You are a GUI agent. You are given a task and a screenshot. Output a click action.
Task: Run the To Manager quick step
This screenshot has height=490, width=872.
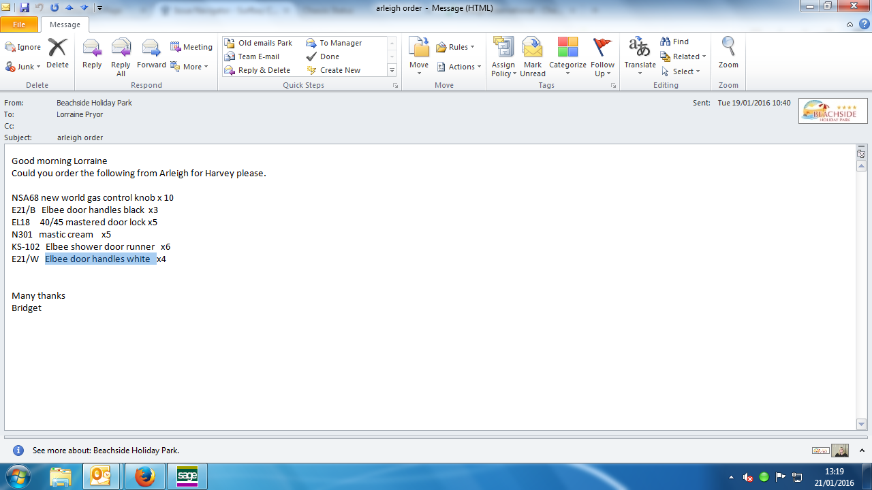coord(334,43)
